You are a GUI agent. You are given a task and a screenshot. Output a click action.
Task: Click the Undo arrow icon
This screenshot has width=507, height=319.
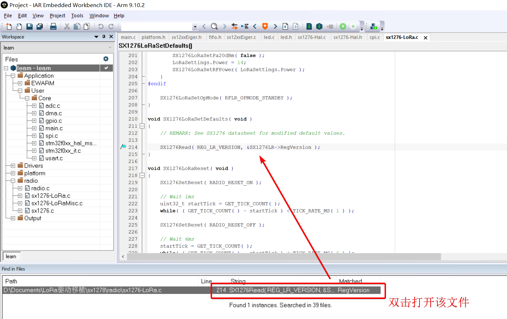tap(101, 26)
